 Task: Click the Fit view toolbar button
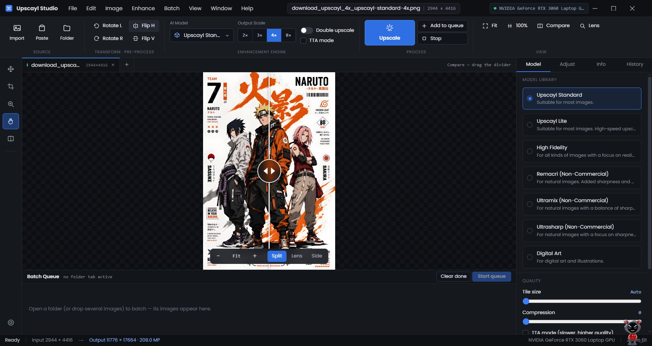pyautogui.click(x=490, y=25)
